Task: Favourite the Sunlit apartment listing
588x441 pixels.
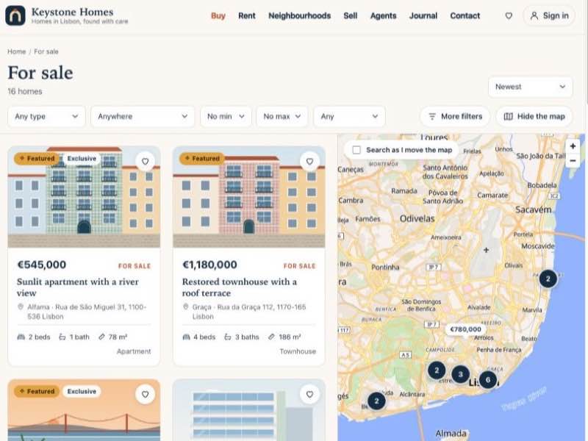Action: click(145, 161)
